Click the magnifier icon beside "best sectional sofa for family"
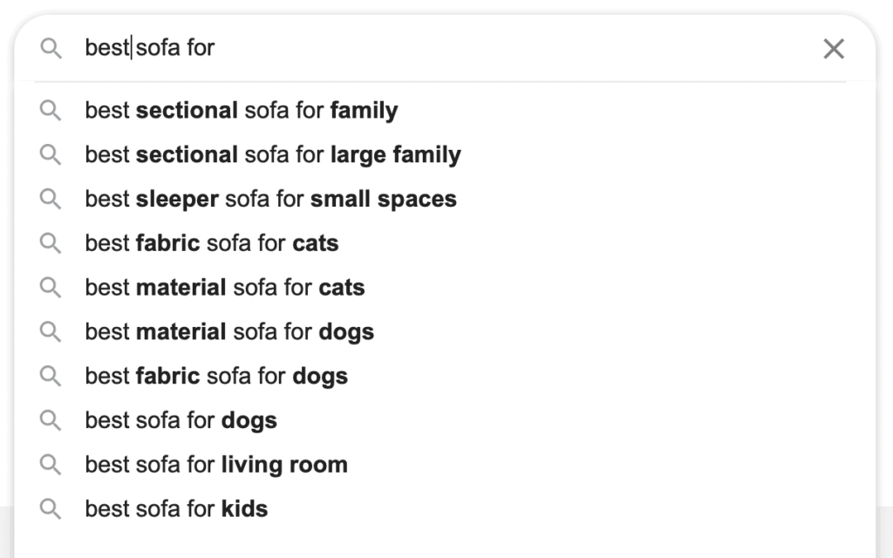893x558 pixels. (x=51, y=111)
